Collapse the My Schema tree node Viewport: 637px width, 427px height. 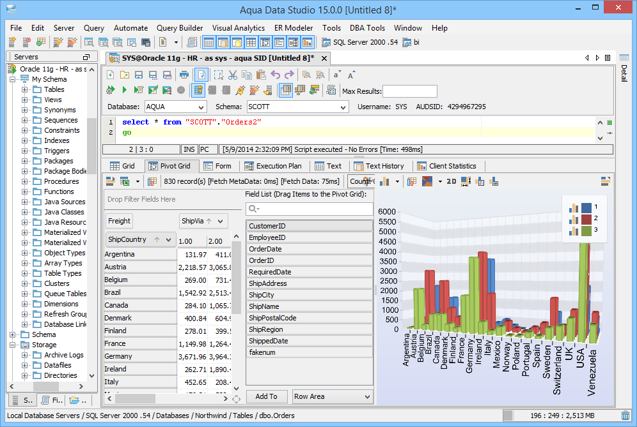[x=13, y=79]
